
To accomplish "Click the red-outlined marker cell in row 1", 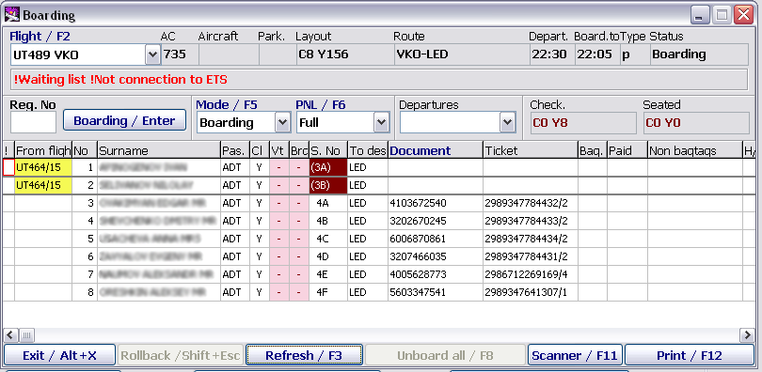I will (x=8, y=167).
